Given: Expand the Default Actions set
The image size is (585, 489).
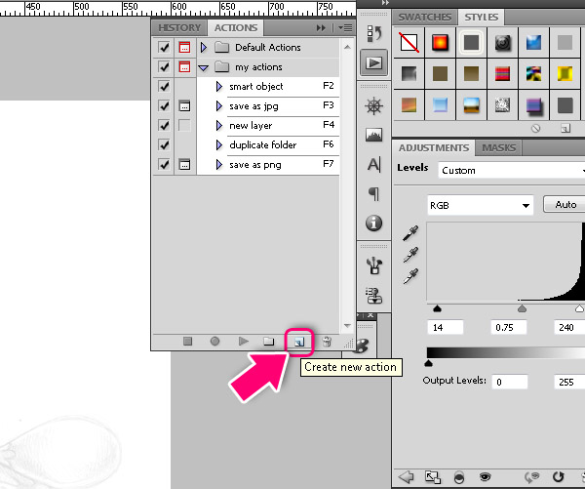Looking at the screenshot, I should [204, 47].
